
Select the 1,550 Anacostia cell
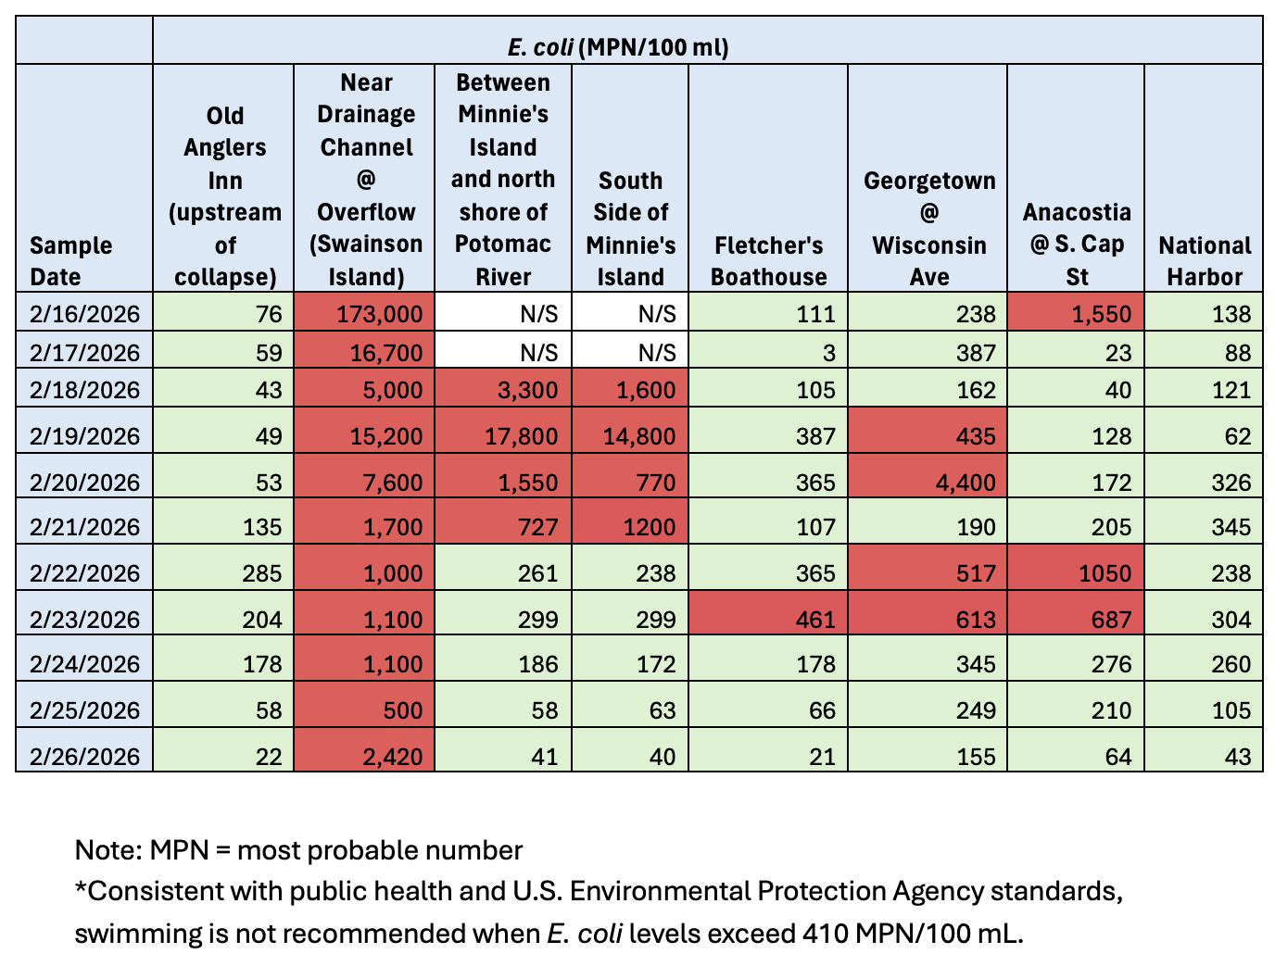[1076, 314]
